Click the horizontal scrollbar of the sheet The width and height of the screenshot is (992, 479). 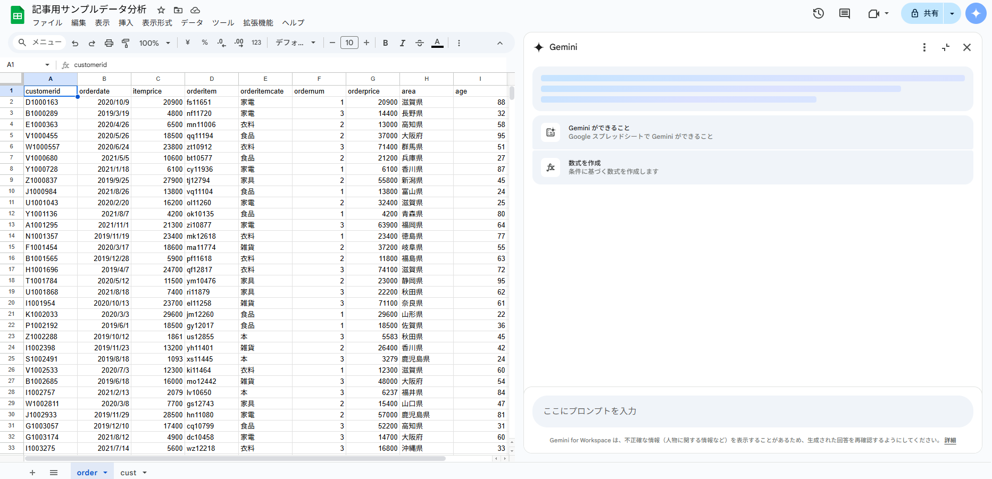pos(235,458)
